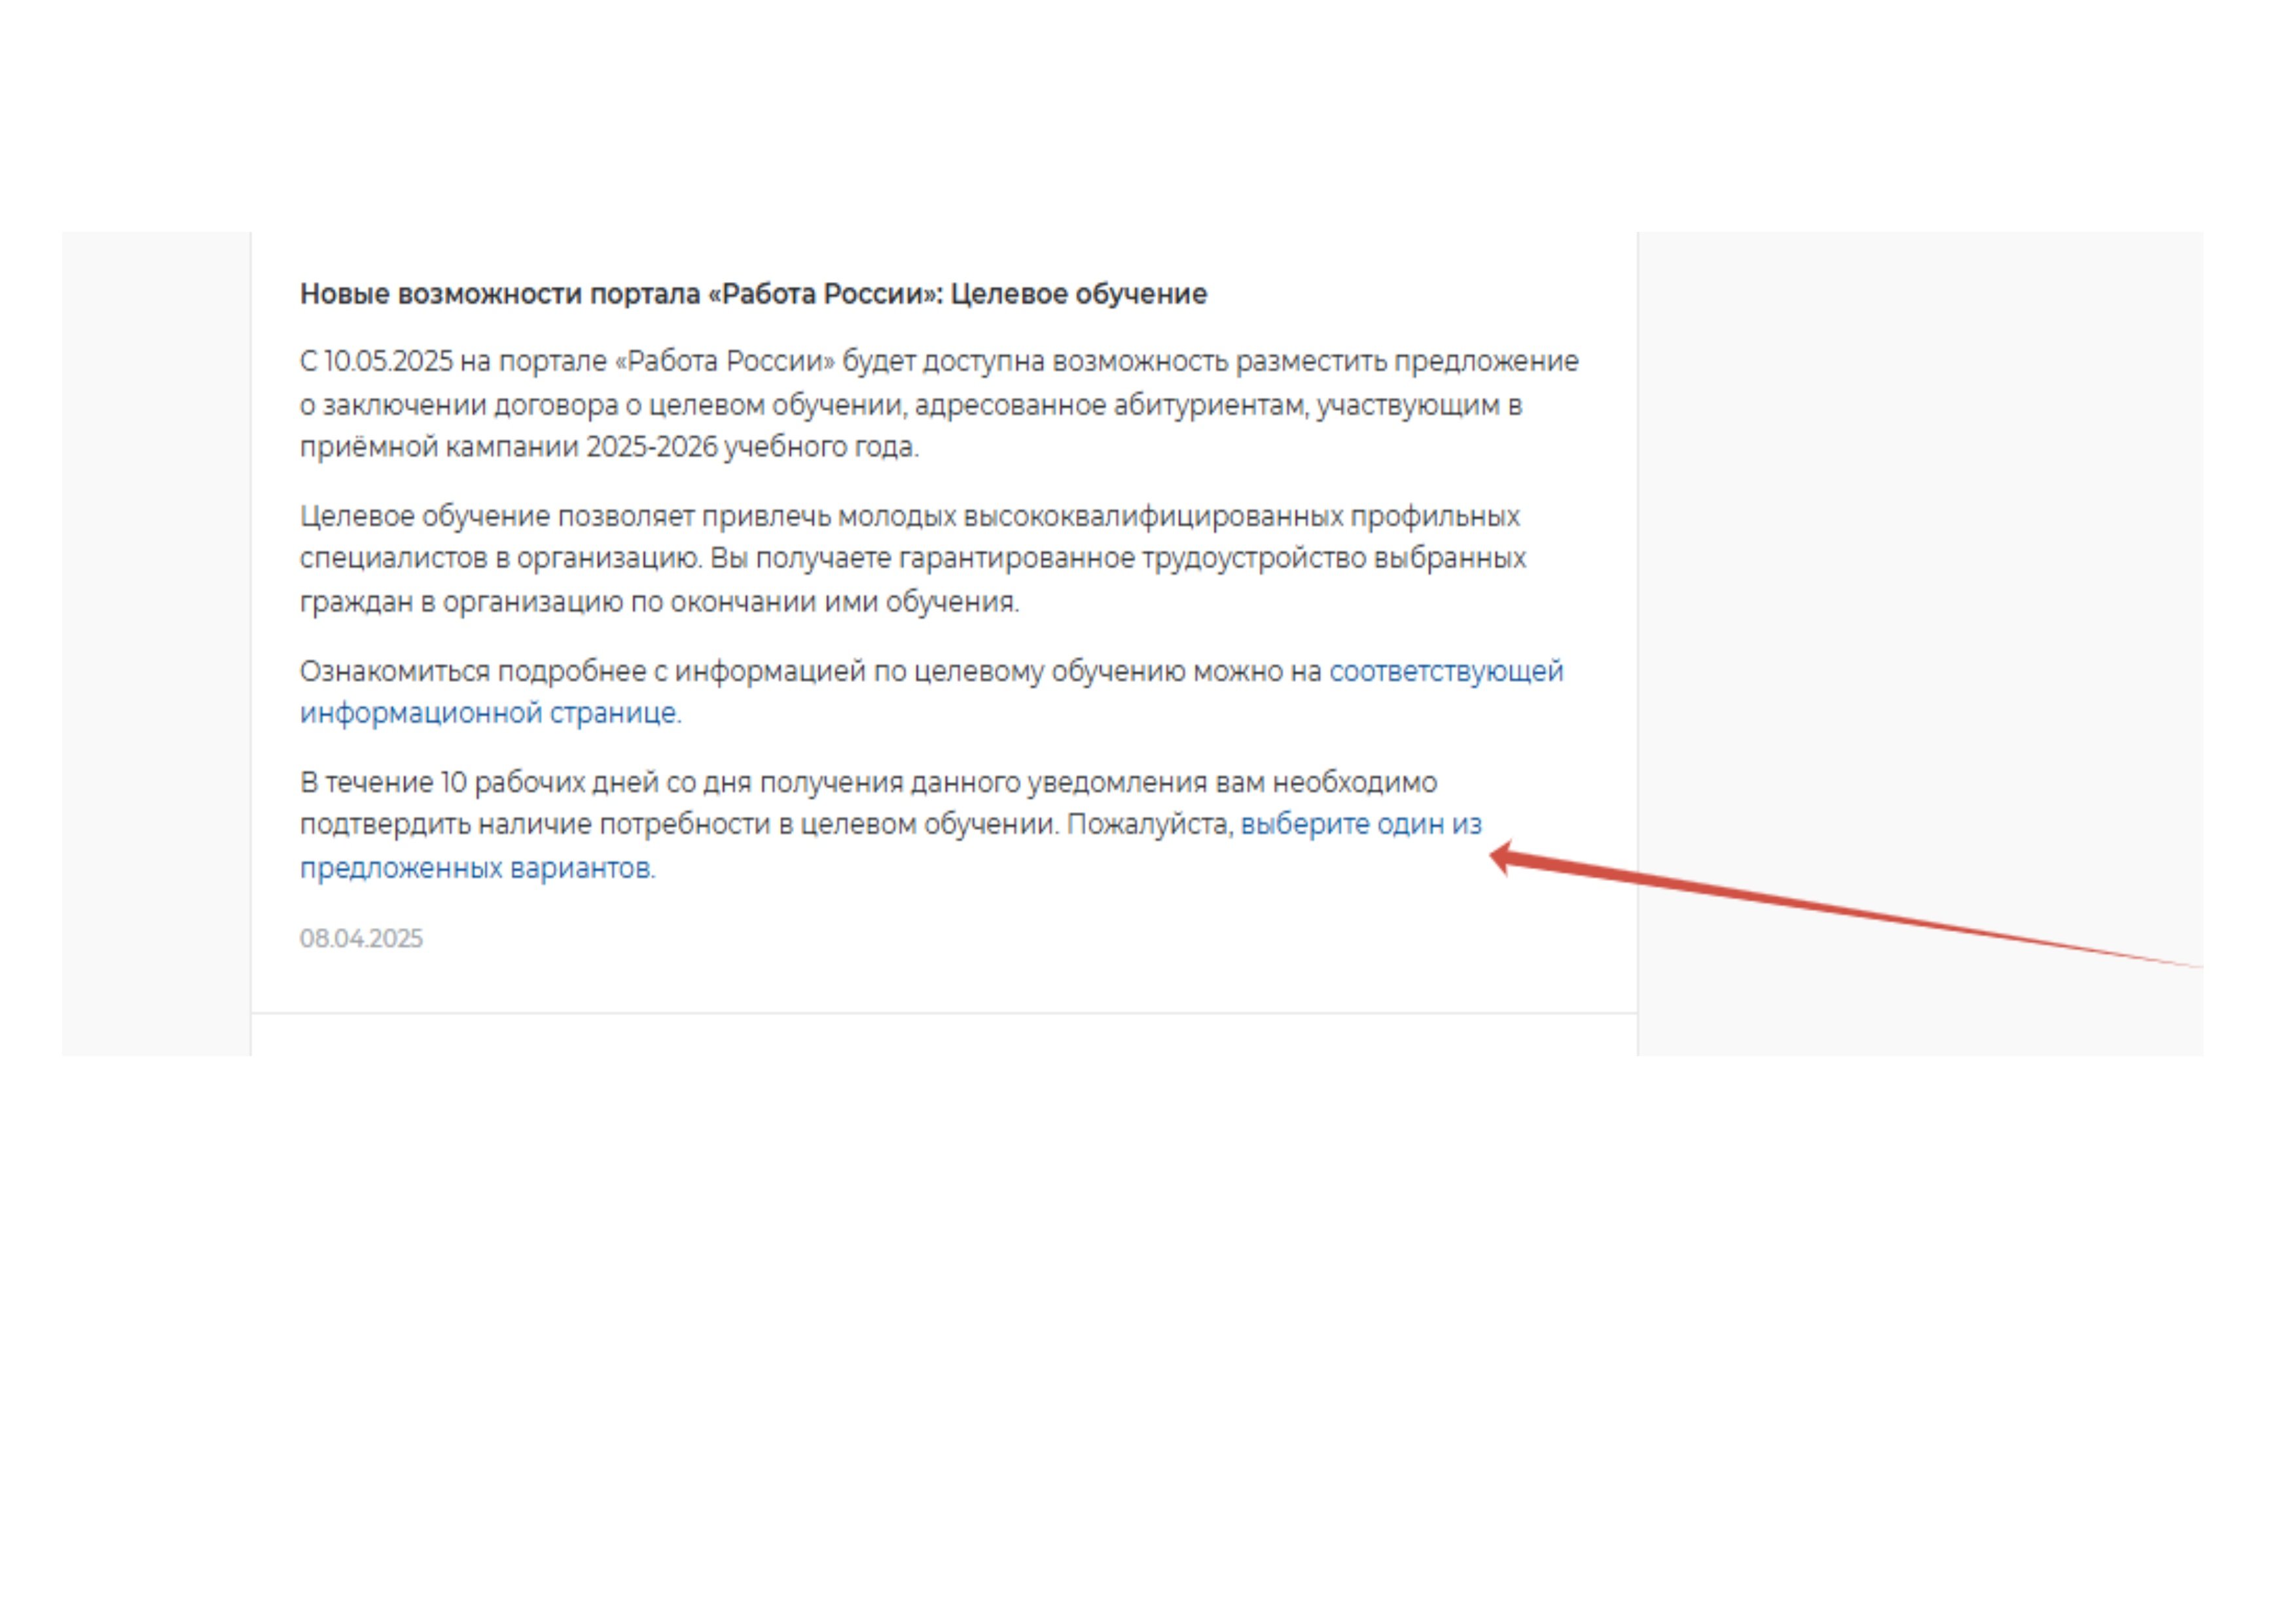The width and height of the screenshot is (2296, 1623).
Task: Click «Целевое обучение» in the bold heading
Action: [x=1078, y=294]
